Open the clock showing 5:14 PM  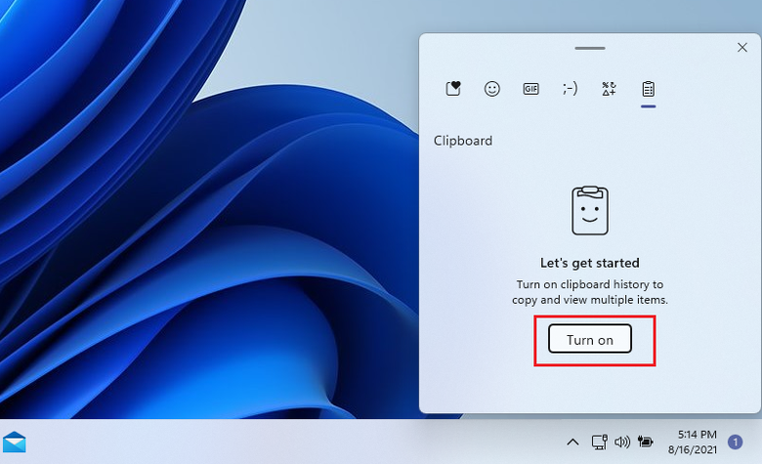[697, 435]
